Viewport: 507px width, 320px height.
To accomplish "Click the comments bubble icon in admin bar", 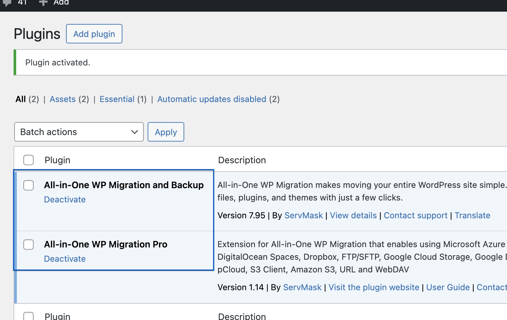I will pos(7,3).
